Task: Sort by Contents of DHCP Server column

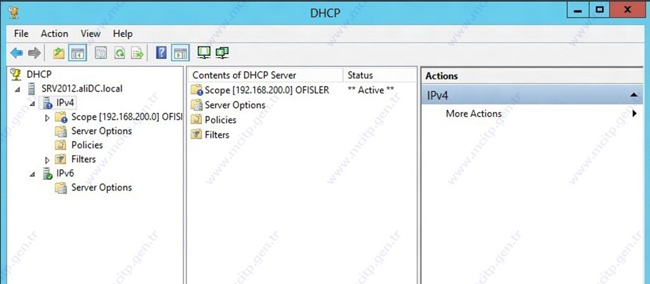Action: tap(265, 75)
